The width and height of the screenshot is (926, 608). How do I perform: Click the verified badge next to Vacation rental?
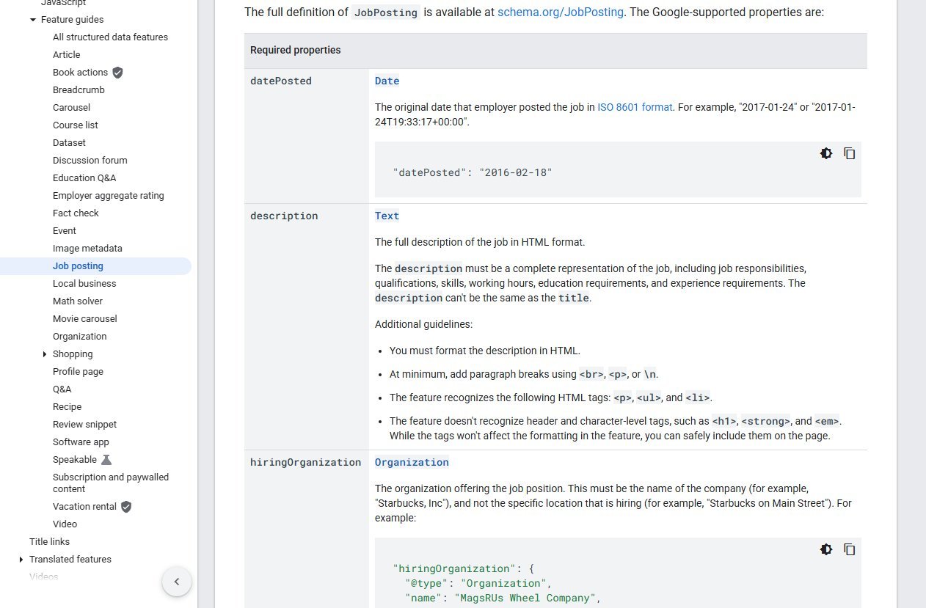point(126,507)
